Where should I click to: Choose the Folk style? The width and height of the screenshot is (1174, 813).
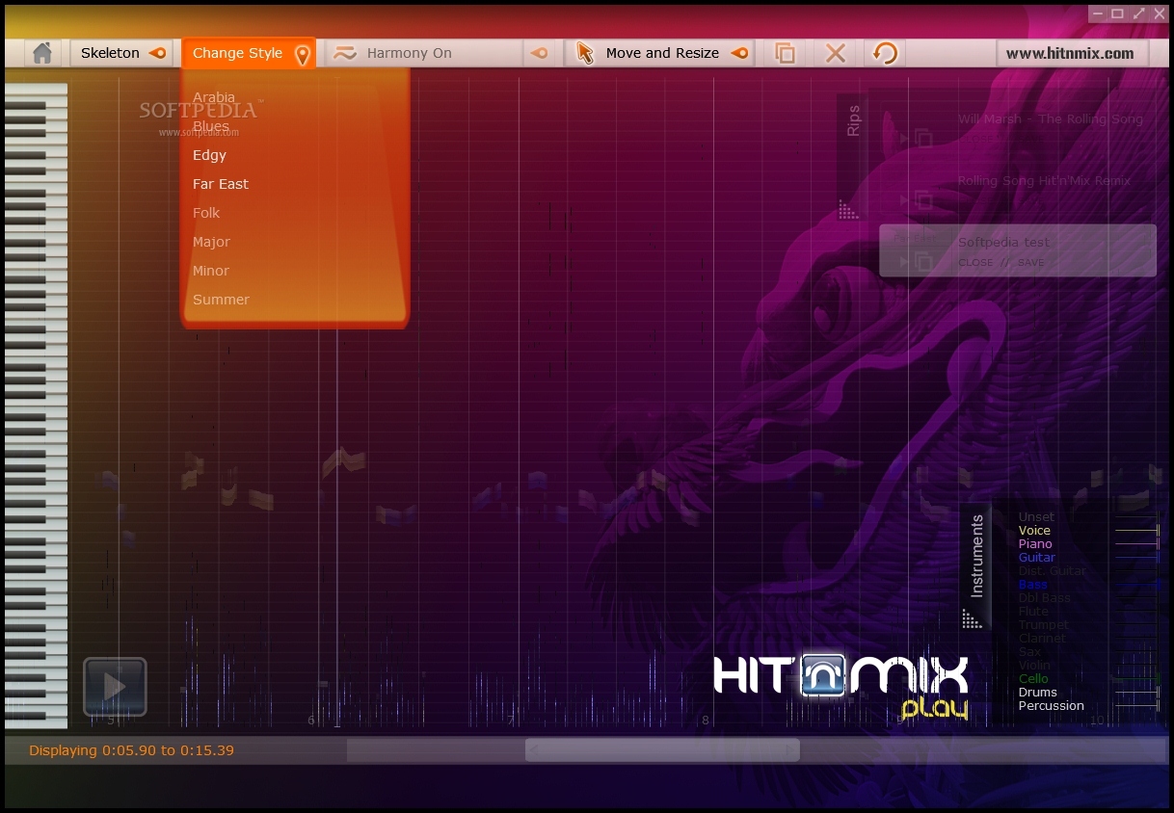pyautogui.click(x=206, y=213)
